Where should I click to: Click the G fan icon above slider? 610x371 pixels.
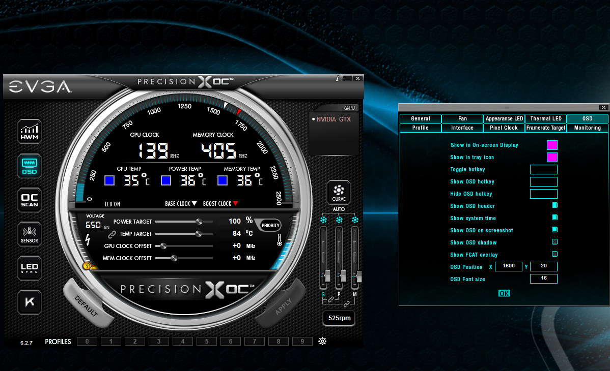click(x=323, y=220)
